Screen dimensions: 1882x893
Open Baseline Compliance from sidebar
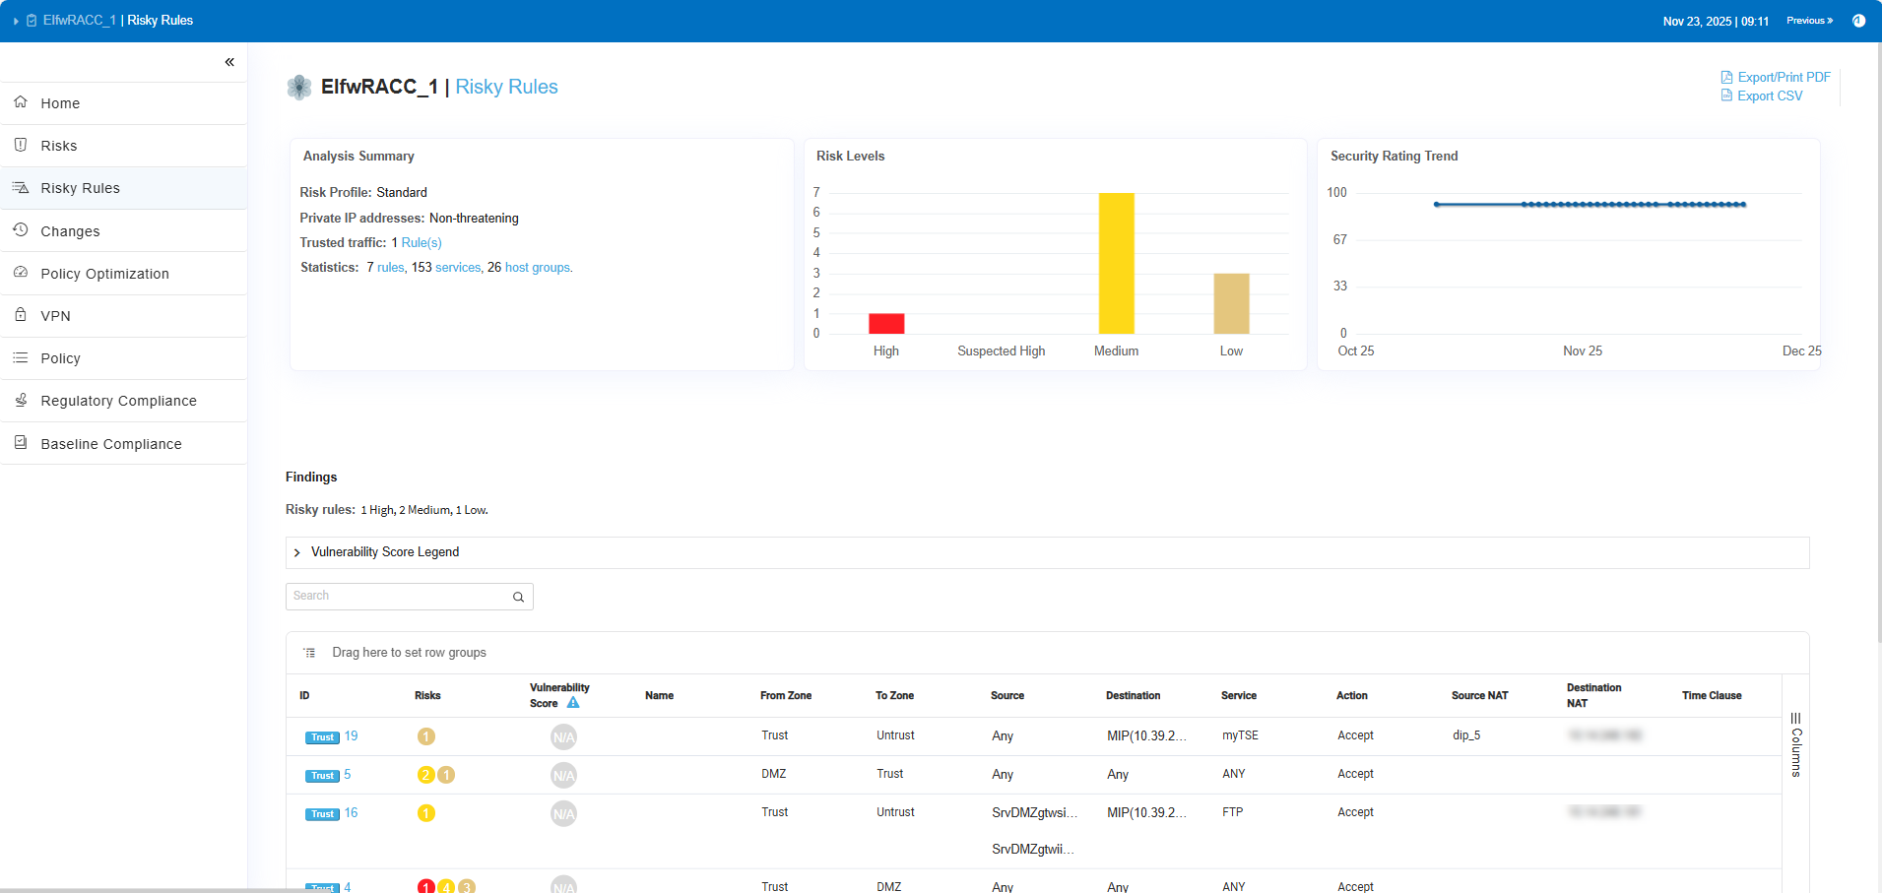(x=110, y=444)
